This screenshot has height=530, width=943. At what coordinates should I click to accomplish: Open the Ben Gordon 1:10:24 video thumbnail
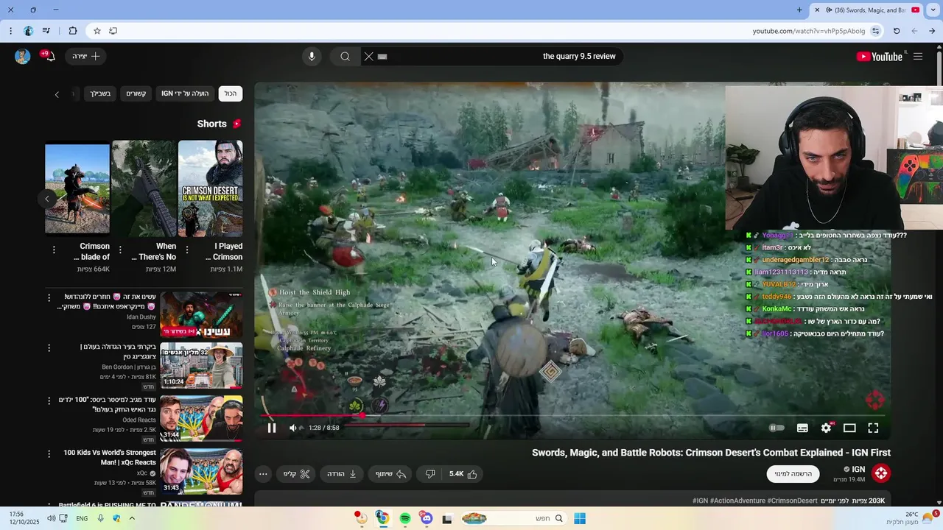(201, 365)
